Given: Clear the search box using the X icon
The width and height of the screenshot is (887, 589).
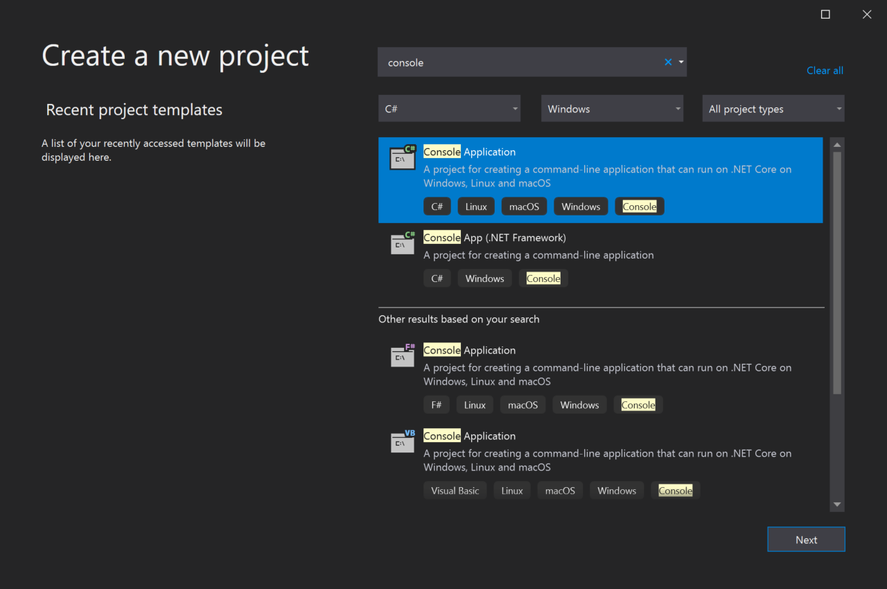Looking at the screenshot, I should click(667, 62).
